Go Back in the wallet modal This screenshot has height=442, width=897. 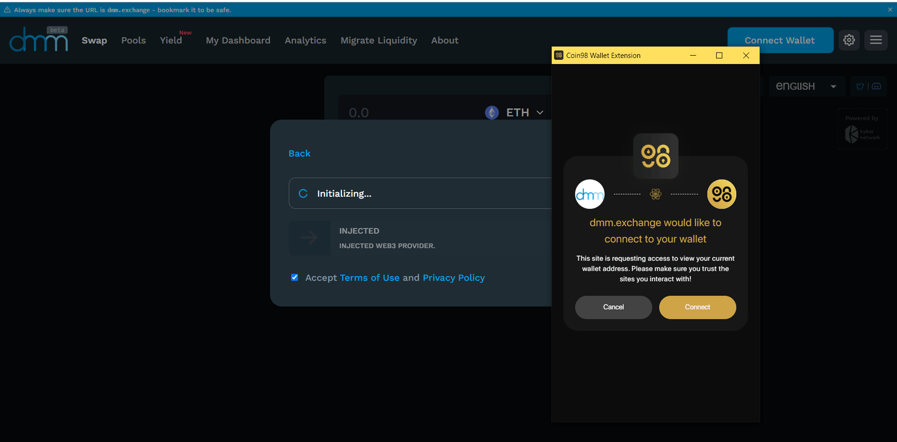pyautogui.click(x=300, y=153)
